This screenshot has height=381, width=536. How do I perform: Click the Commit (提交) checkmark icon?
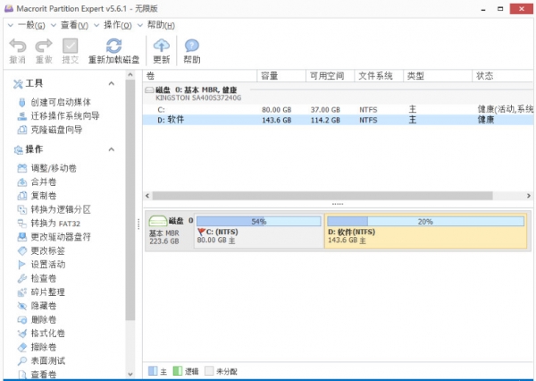[70, 46]
